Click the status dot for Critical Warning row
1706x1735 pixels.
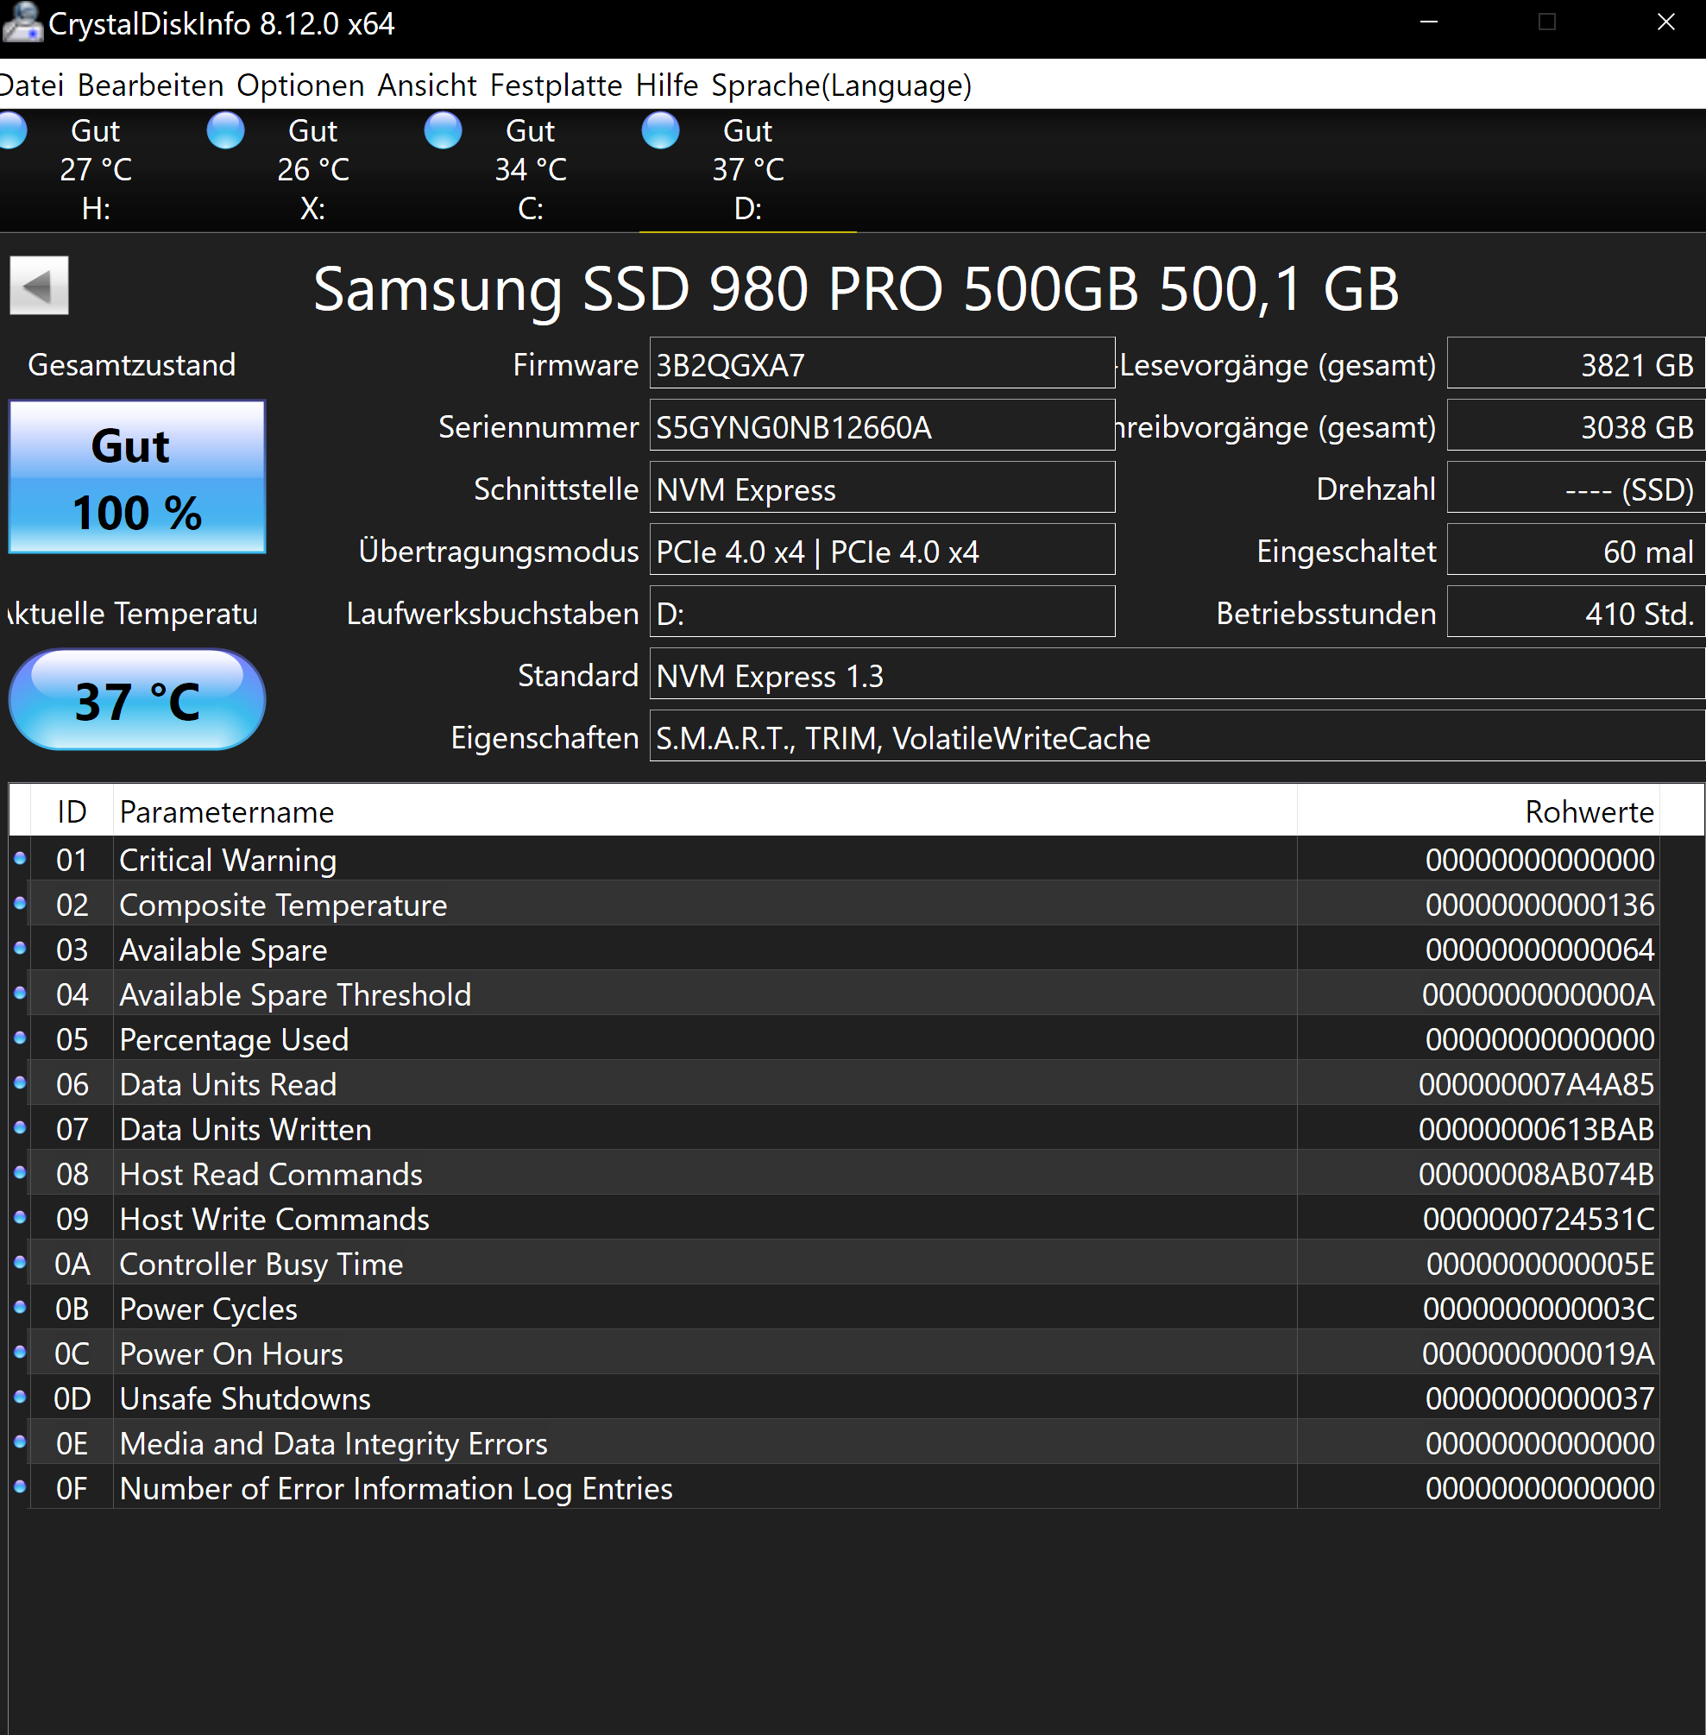(20, 859)
